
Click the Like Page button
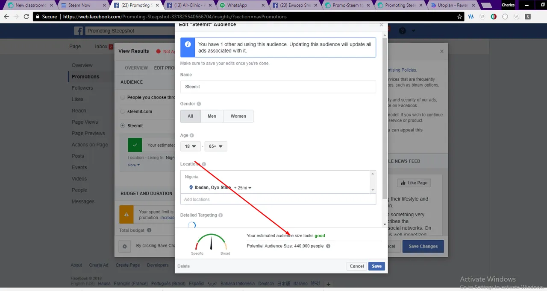414,183
